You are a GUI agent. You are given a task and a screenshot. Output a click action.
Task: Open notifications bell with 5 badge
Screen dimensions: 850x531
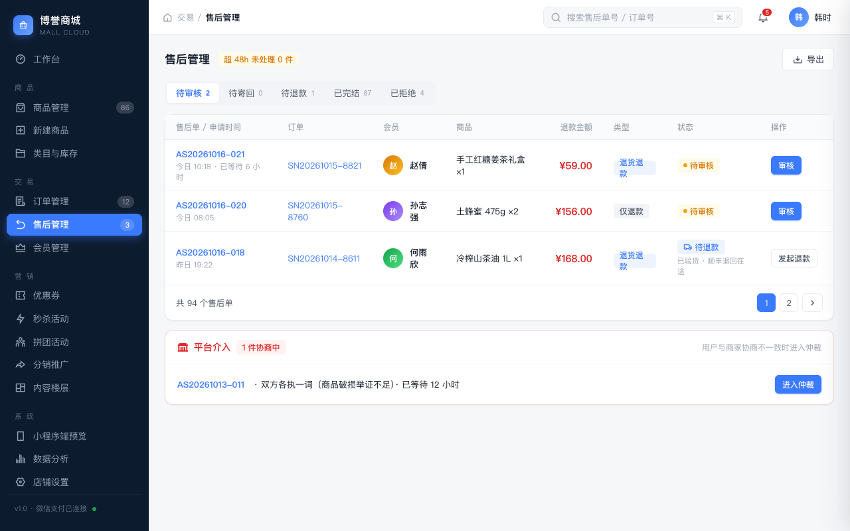tap(763, 17)
